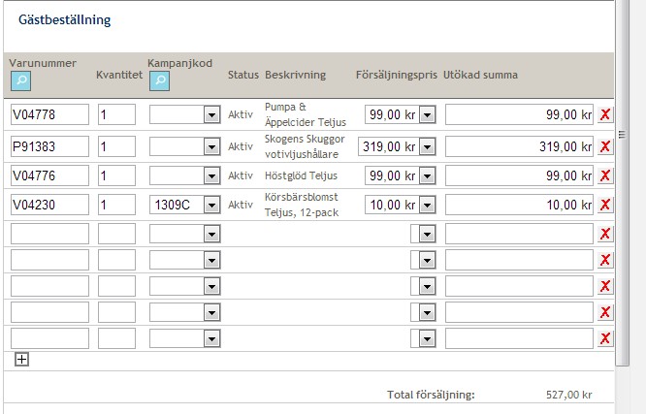The width and height of the screenshot is (646, 414).
Task: Click the Total försäljning label
Action: (x=431, y=395)
